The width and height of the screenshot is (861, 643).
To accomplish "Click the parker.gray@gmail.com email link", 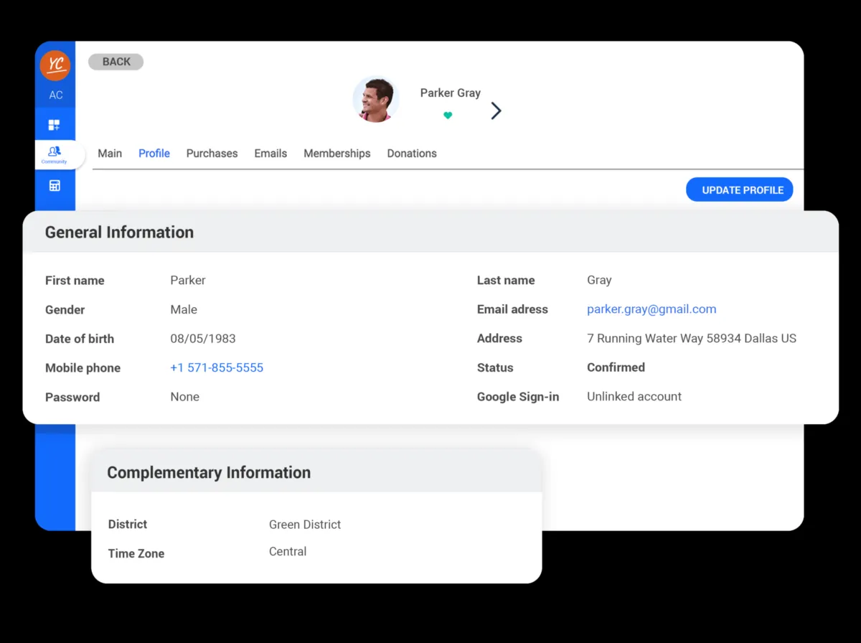I will click(651, 309).
